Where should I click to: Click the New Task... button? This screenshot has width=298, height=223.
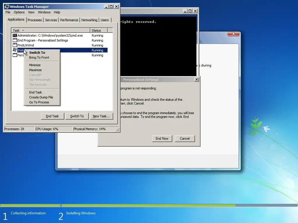101,116
